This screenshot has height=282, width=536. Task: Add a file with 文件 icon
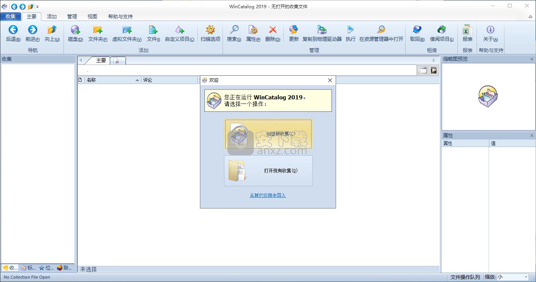(x=153, y=34)
